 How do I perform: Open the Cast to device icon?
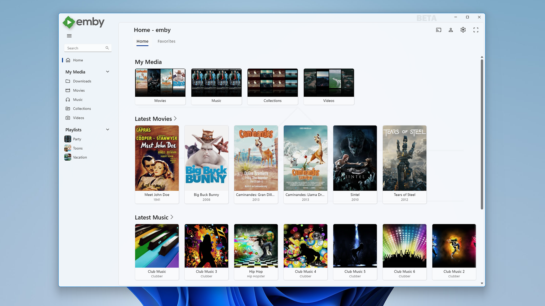click(x=439, y=30)
